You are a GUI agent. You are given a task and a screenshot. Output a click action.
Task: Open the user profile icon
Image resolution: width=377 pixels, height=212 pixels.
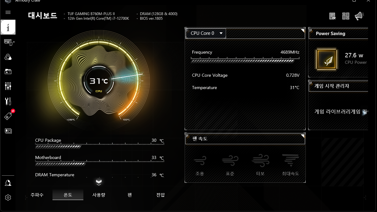(8, 183)
